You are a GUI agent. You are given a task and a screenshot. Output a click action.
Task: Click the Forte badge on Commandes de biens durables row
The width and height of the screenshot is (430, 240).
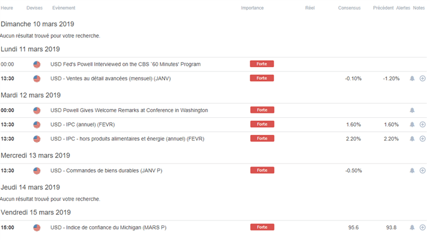[262, 170]
